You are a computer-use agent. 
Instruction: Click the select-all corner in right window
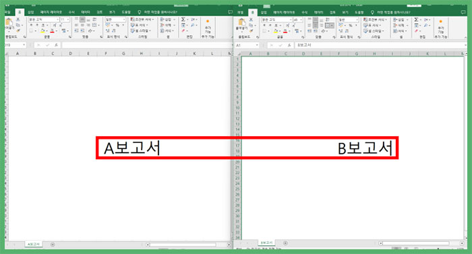click(239, 54)
